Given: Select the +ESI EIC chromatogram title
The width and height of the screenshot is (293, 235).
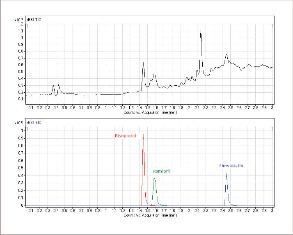Looking at the screenshot, I should point(34,123).
